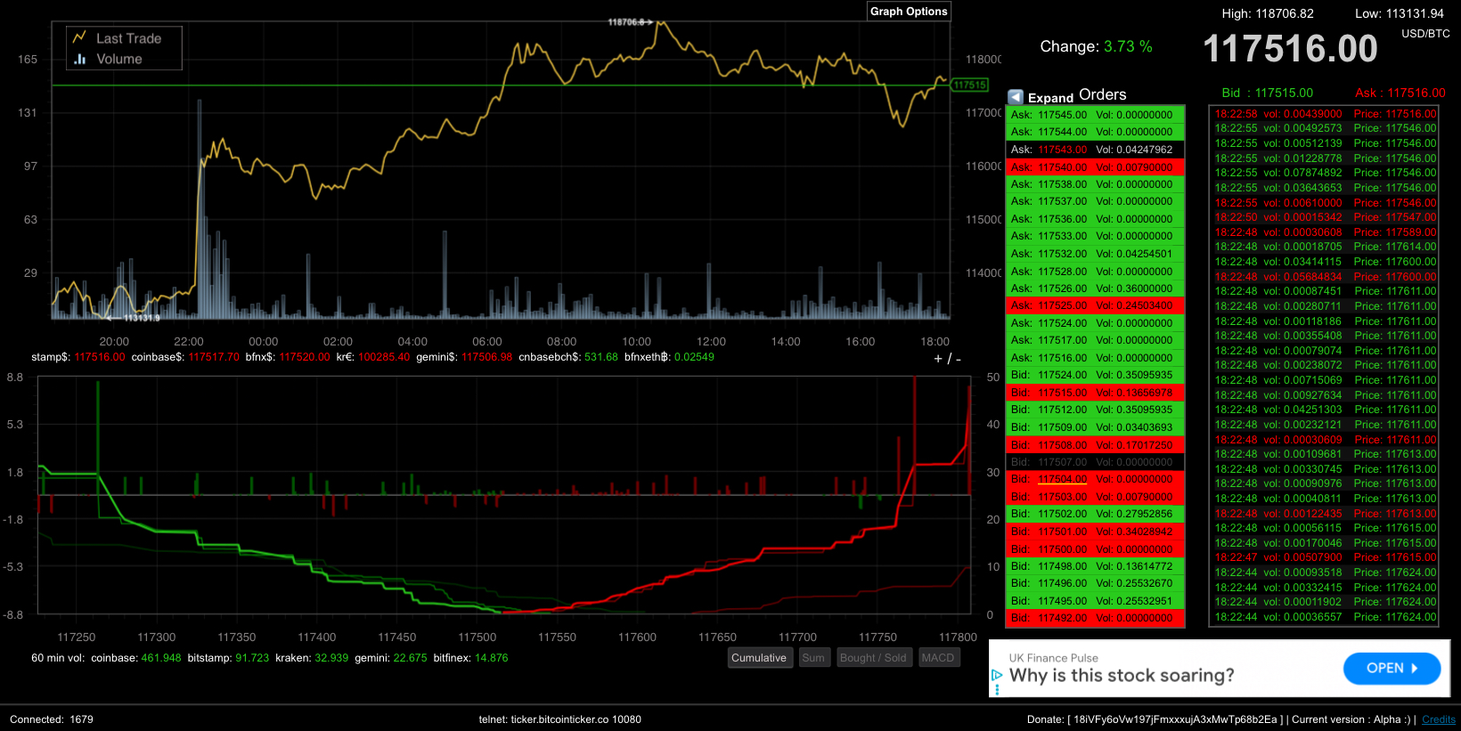Click the cnbasebch$ 531.68 price
This screenshot has height=731, width=1461.
[601, 357]
